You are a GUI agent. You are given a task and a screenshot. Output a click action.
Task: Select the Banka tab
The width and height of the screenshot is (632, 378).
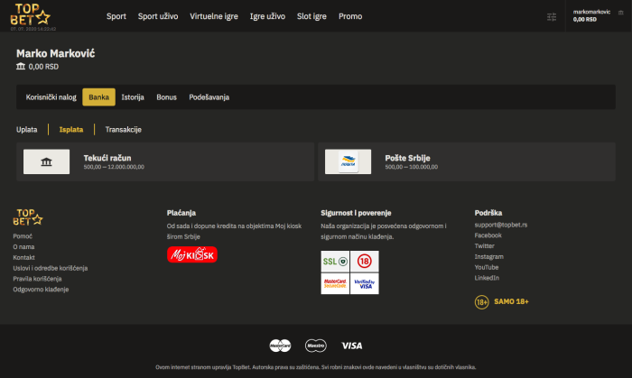(x=98, y=97)
